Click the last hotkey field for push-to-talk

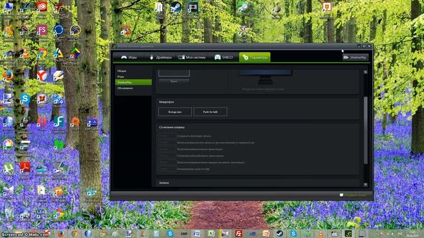tap(167, 169)
